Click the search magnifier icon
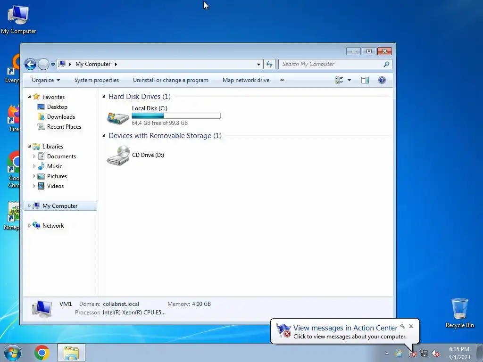Image resolution: width=483 pixels, height=362 pixels. point(386,64)
